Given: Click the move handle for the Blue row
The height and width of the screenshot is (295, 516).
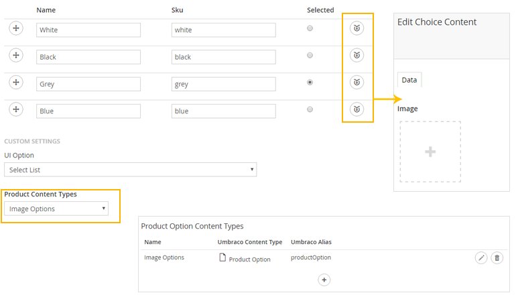Looking at the screenshot, I should pyautogui.click(x=16, y=109).
